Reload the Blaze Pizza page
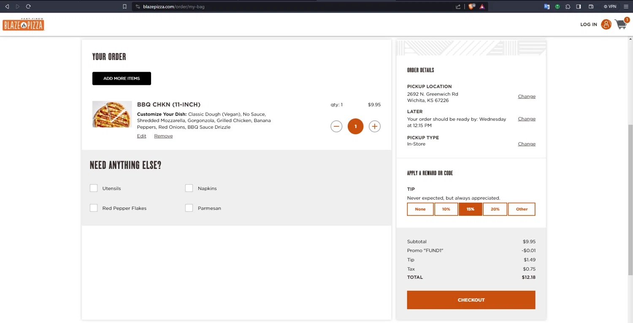The image size is (633, 323). (x=28, y=6)
